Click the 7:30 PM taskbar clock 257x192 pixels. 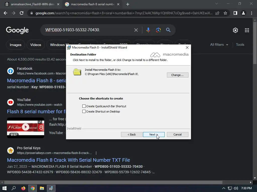[246, 188]
